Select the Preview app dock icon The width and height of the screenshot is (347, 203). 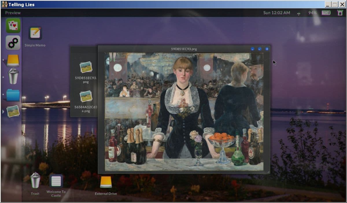[13, 111]
